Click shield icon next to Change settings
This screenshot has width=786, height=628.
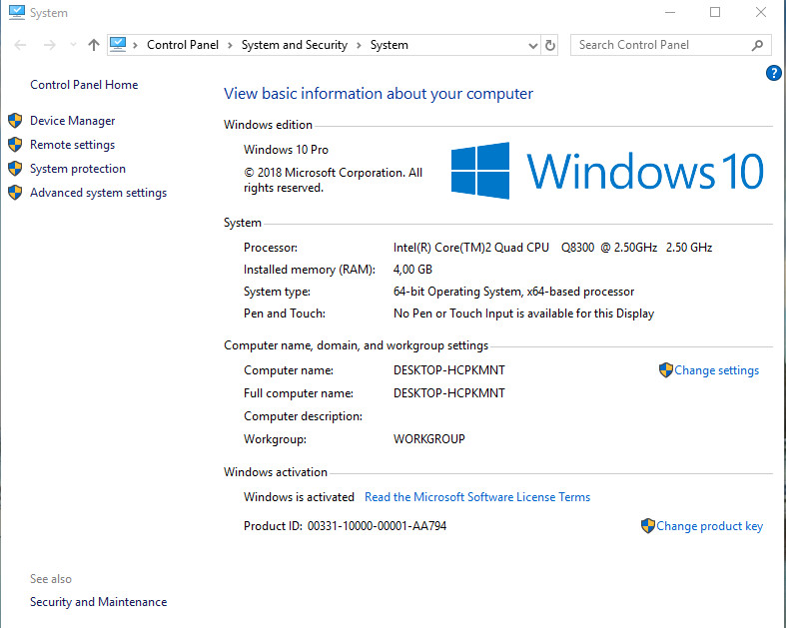click(x=666, y=369)
